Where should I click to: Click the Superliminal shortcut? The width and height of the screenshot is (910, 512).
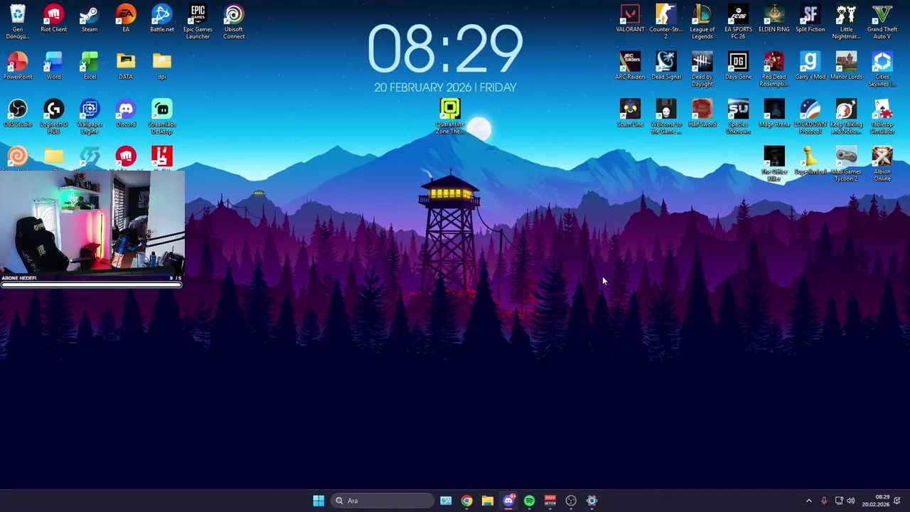click(x=810, y=161)
